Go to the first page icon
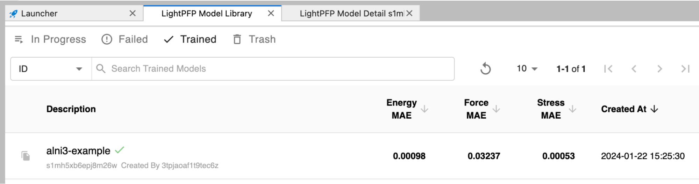 pos(608,69)
